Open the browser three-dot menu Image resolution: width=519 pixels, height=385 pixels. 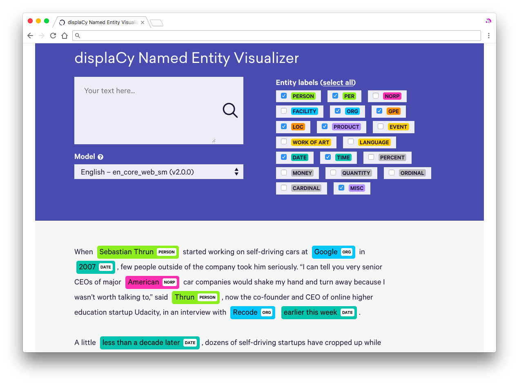pos(489,36)
